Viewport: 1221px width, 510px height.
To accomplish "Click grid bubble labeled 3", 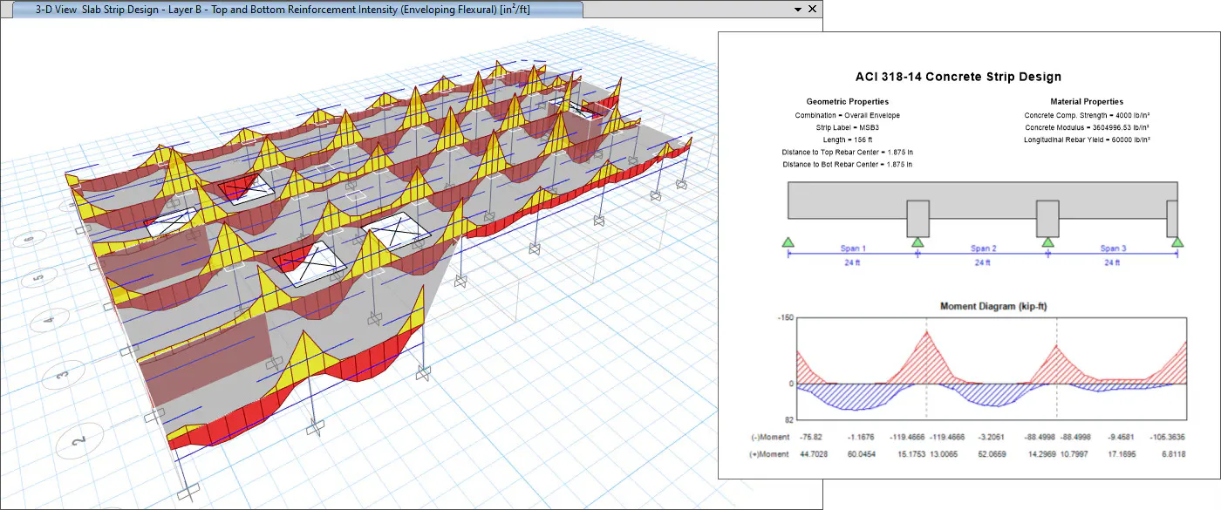I will coord(63,375).
